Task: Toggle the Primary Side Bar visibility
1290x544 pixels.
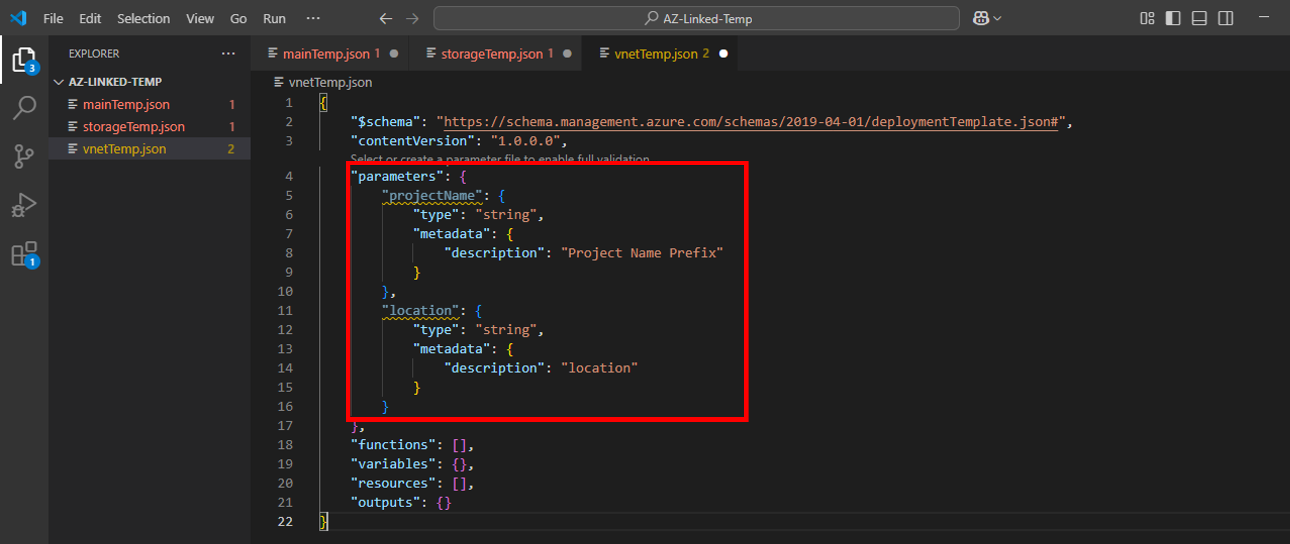Action: pyautogui.click(x=1173, y=18)
